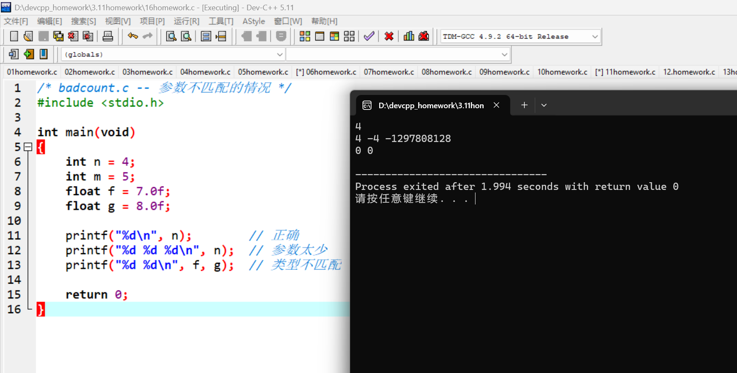This screenshot has height=373, width=737.
Task: Click the Print toolbar icon
Action: coord(108,36)
